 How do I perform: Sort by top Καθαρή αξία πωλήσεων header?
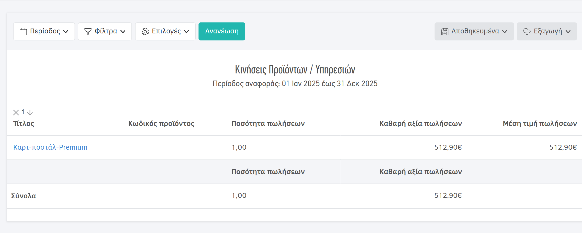click(x=421, y=124)
